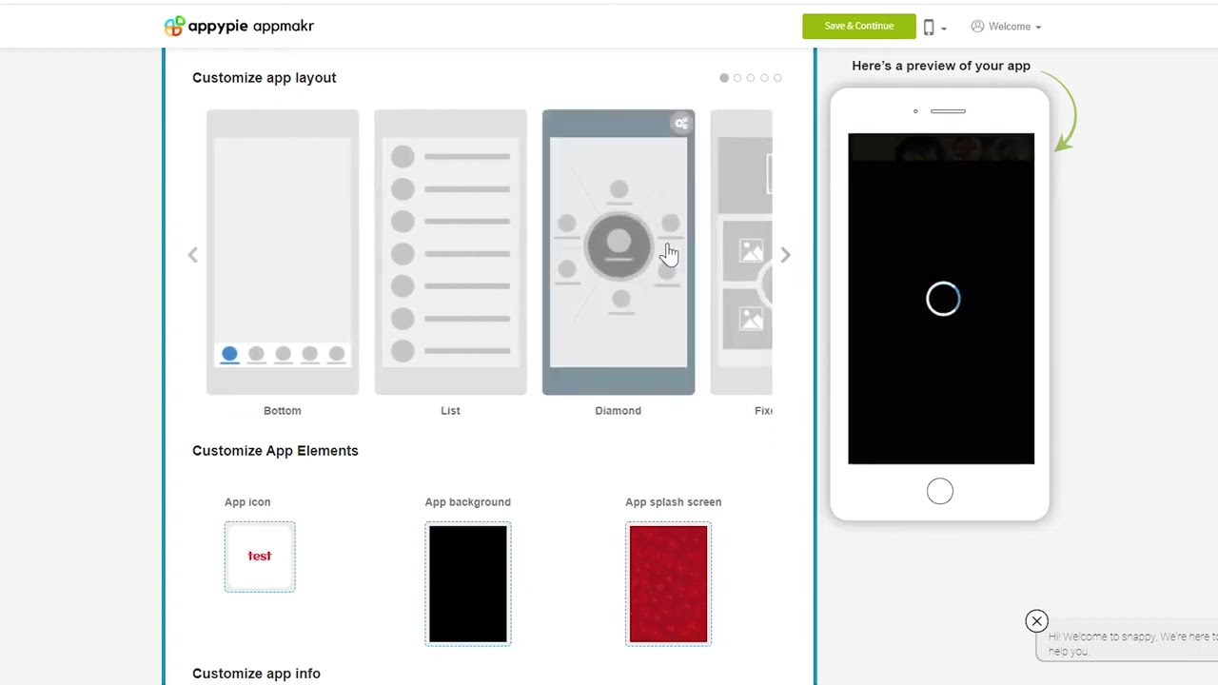
Task: Click the Appy Pie AppMakr logo
Action: pos(239,27)
